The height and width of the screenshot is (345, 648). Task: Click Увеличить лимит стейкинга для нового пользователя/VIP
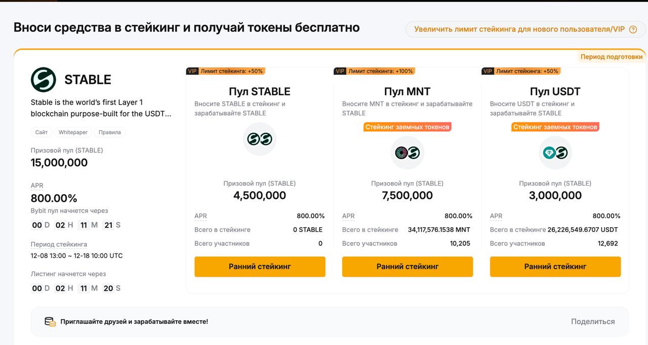tap(521, 30)
